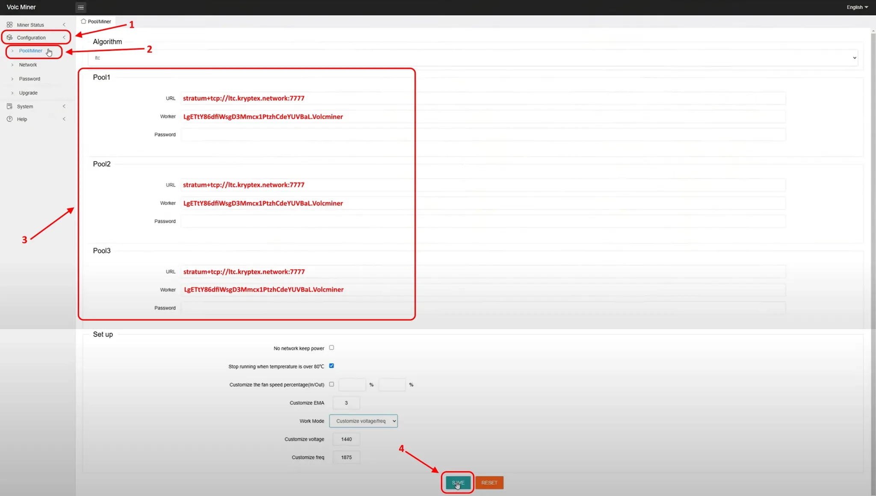Open the Work Mode dropdown
876x496 pixels.
(363, 421)
